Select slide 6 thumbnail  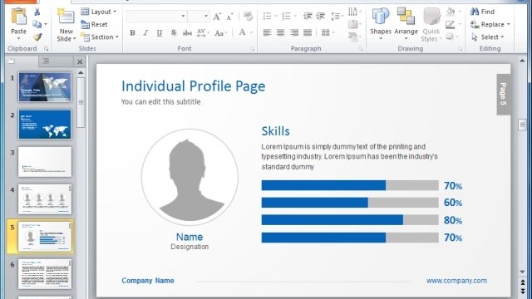[45, 273]
